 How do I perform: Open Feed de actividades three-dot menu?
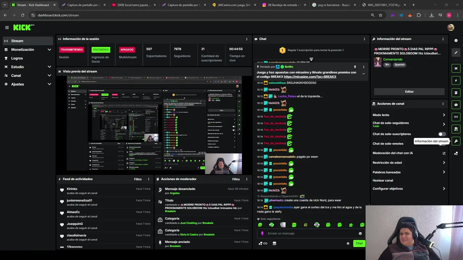[x=148, y=179]
